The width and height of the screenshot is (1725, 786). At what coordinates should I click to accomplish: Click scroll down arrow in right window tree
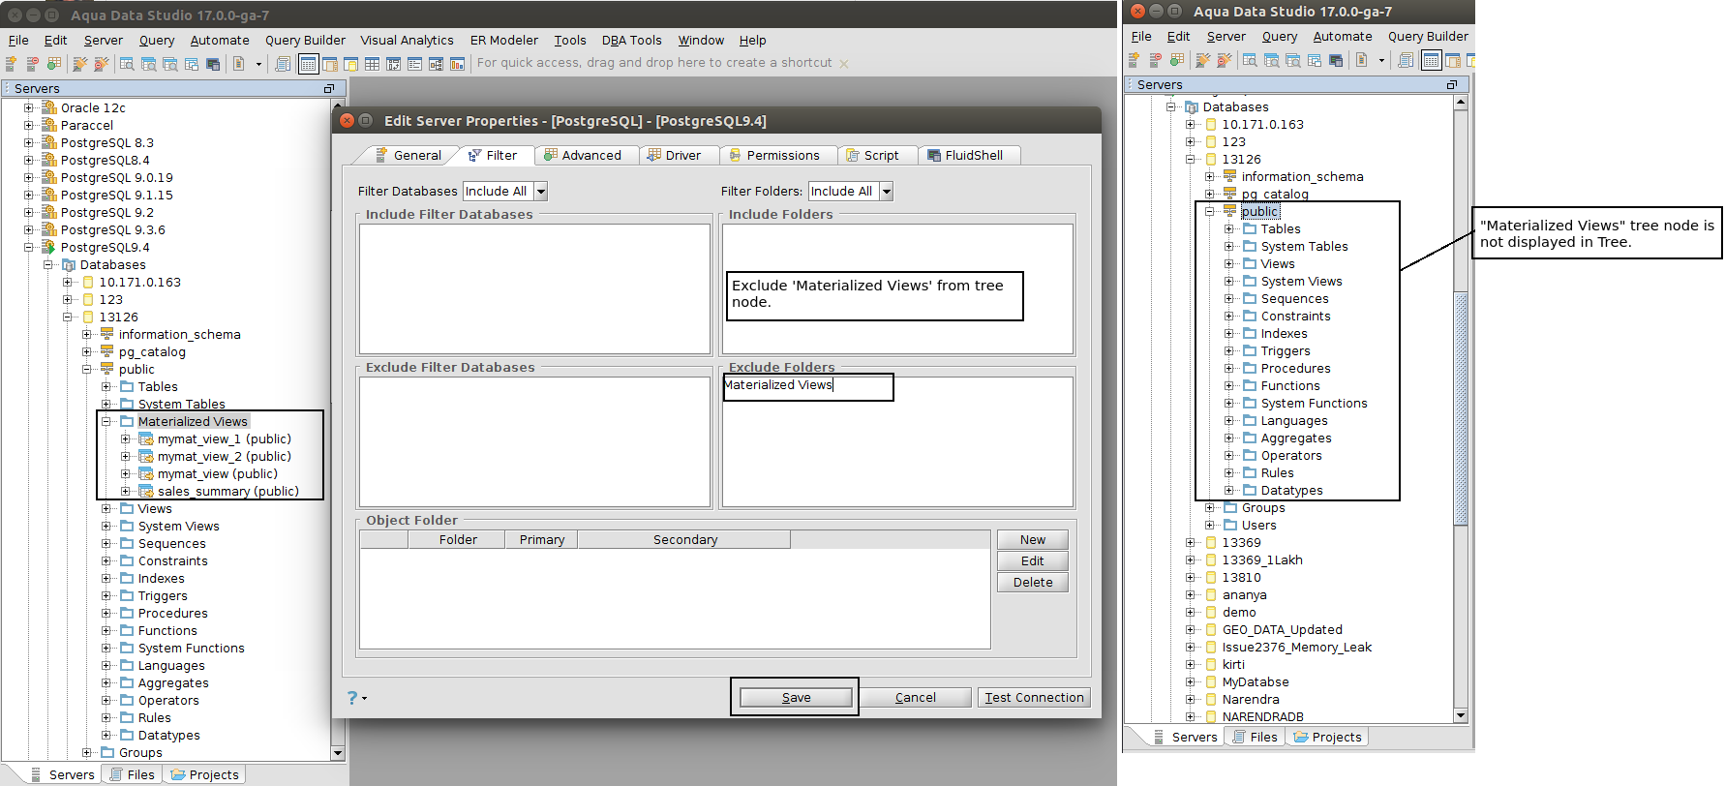click(x=1461, y=715)
